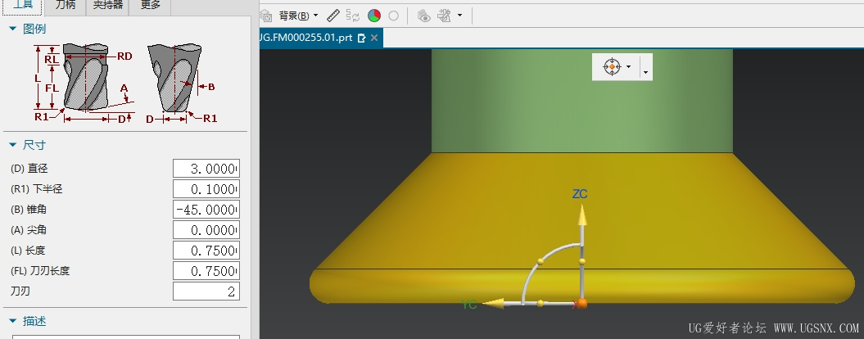Image resolution: width=864 pixels, height=339 pixels.
Task: Switch to the 工具 tab
Action: click(21, 6)
